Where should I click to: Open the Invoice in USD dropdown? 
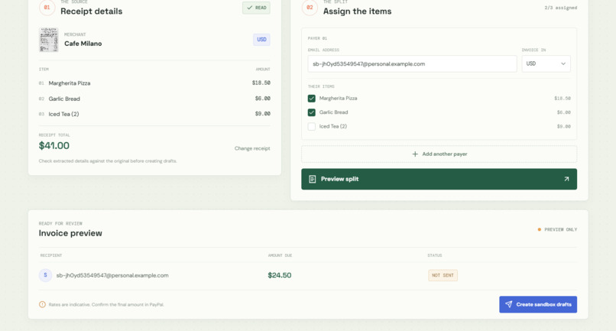pos(546,63)
